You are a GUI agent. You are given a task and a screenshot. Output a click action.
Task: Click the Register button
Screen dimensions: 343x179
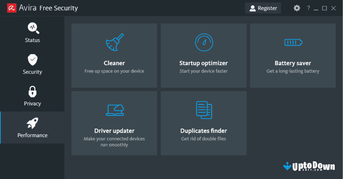263,8
